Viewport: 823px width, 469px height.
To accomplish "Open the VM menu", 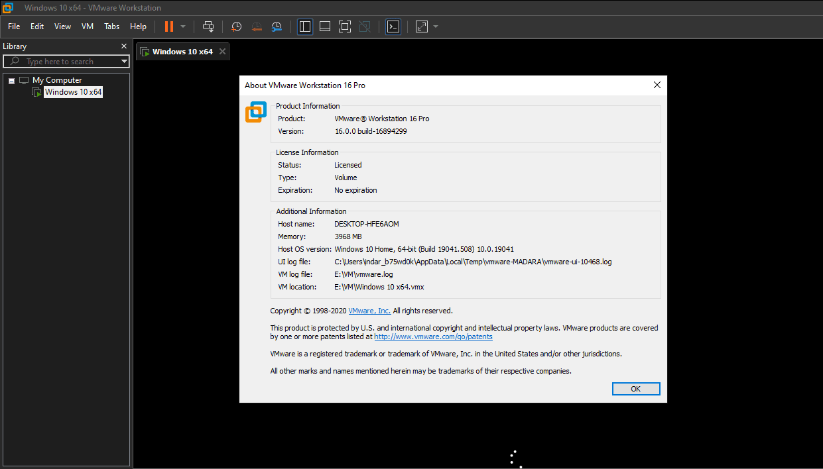I will tap(88, 26).
